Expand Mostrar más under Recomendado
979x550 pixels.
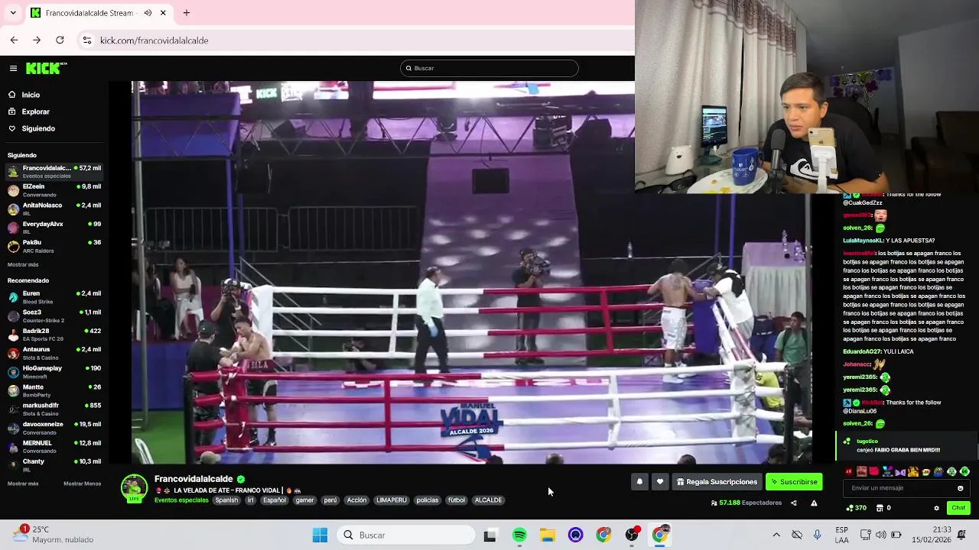(23, 484)
